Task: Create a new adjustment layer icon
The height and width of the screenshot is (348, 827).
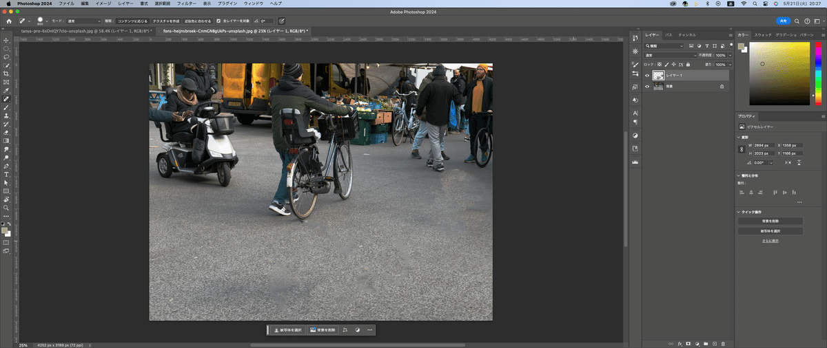Action: point(697,342)
